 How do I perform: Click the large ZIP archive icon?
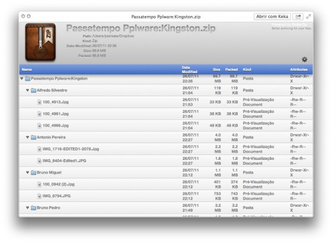coord(40,42)
